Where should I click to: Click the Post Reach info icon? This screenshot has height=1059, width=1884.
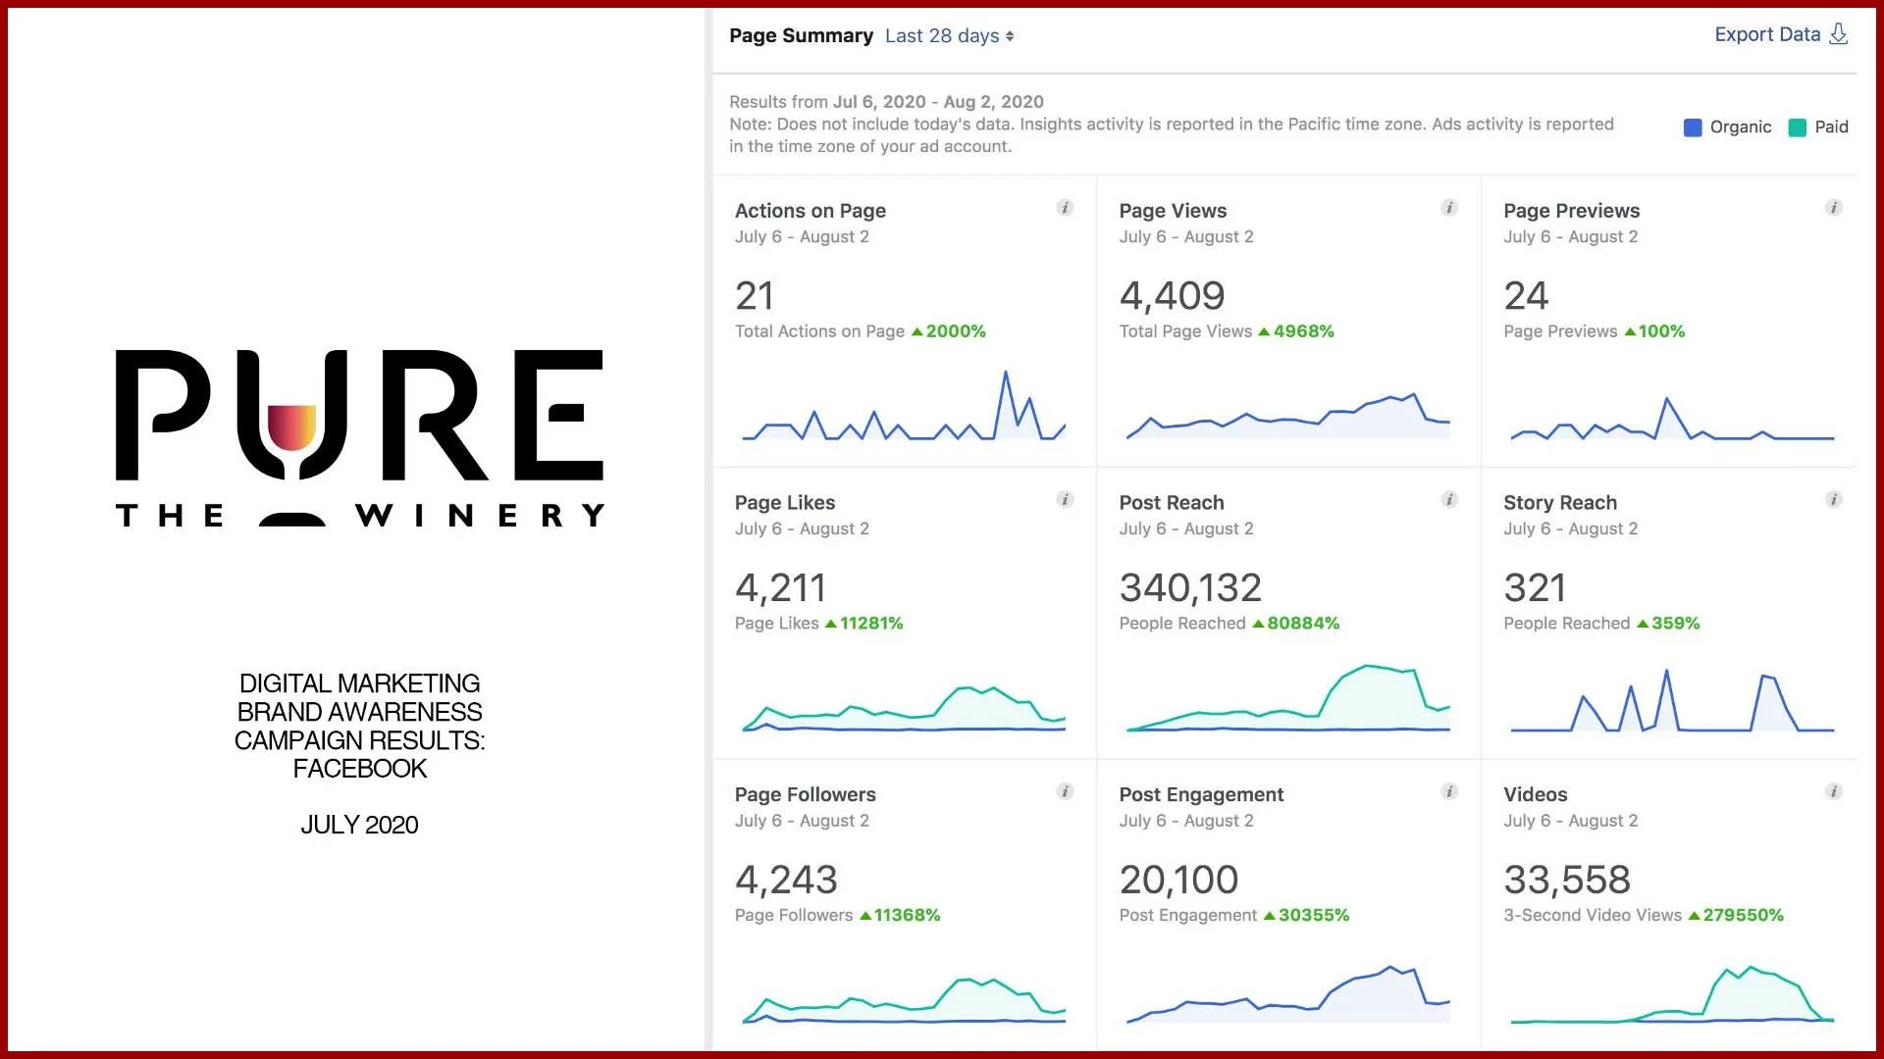(x=1449, y=500)
